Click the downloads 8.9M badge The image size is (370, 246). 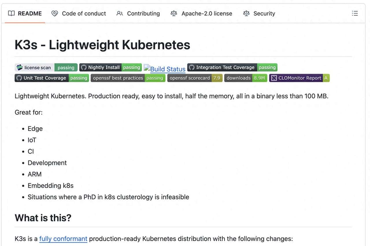pyautogui.click(x=246, y=78)
